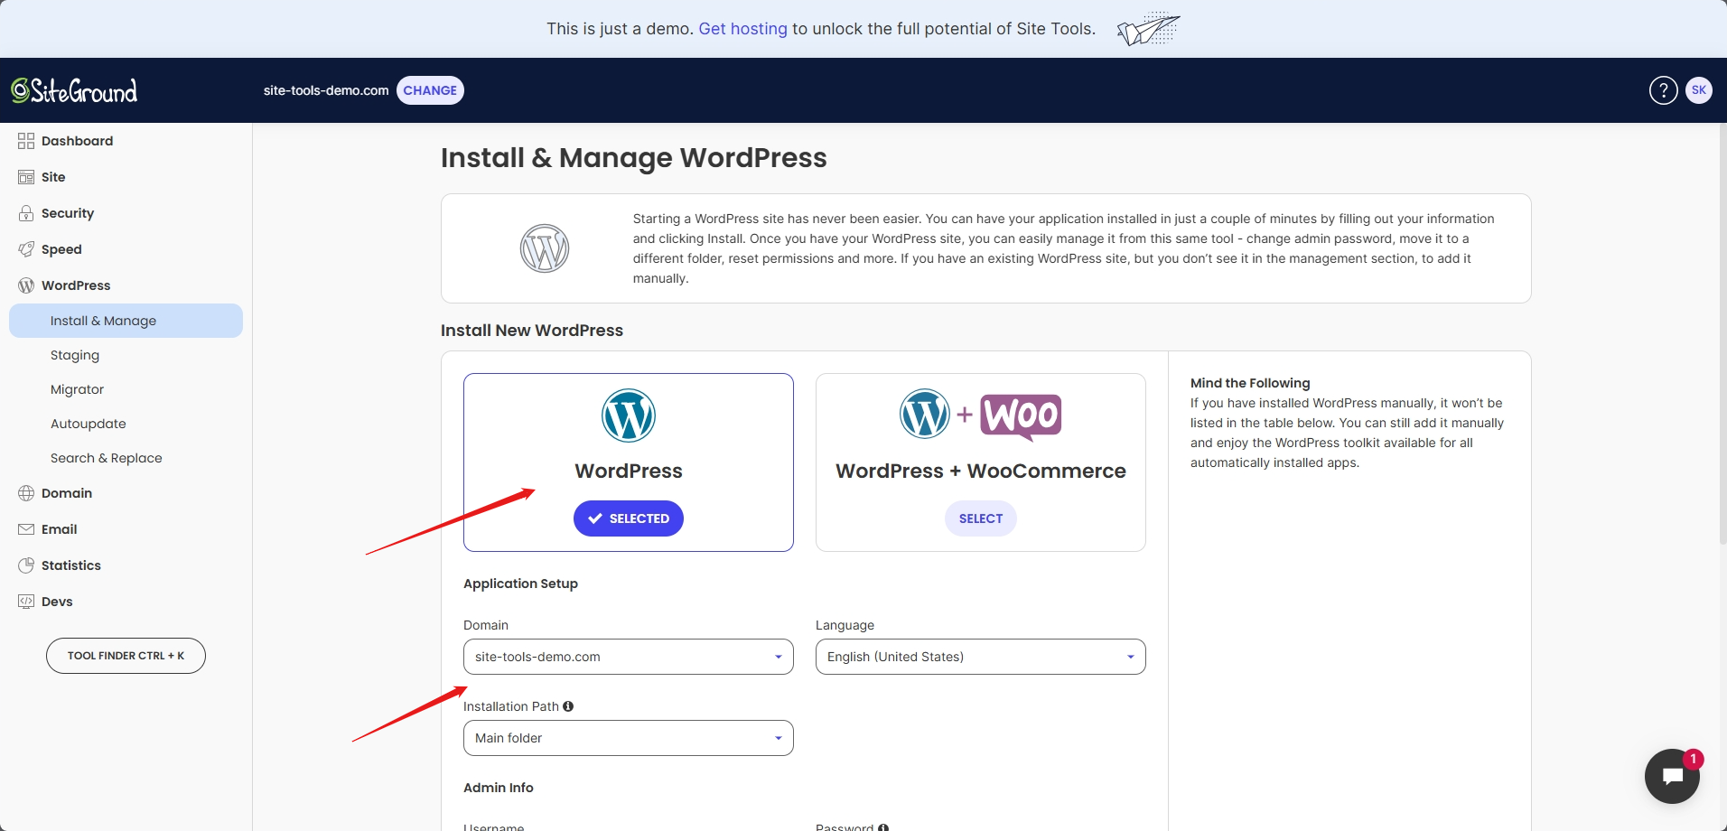Click the Dashboard grid icon
The width and height of the screenshot is (1727, 831).
pos(26,141)
